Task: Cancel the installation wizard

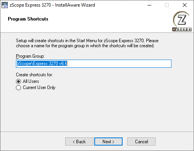Action: click(x=141, y=142)
